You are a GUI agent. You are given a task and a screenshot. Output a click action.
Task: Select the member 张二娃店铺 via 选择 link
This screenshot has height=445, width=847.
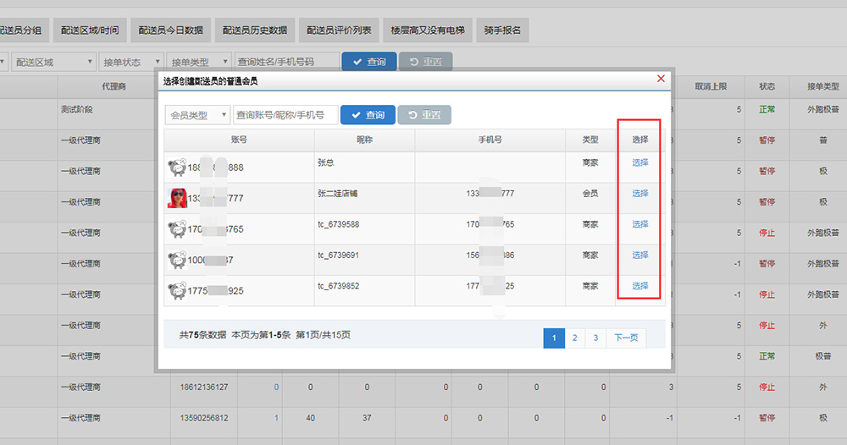point(640,194)
